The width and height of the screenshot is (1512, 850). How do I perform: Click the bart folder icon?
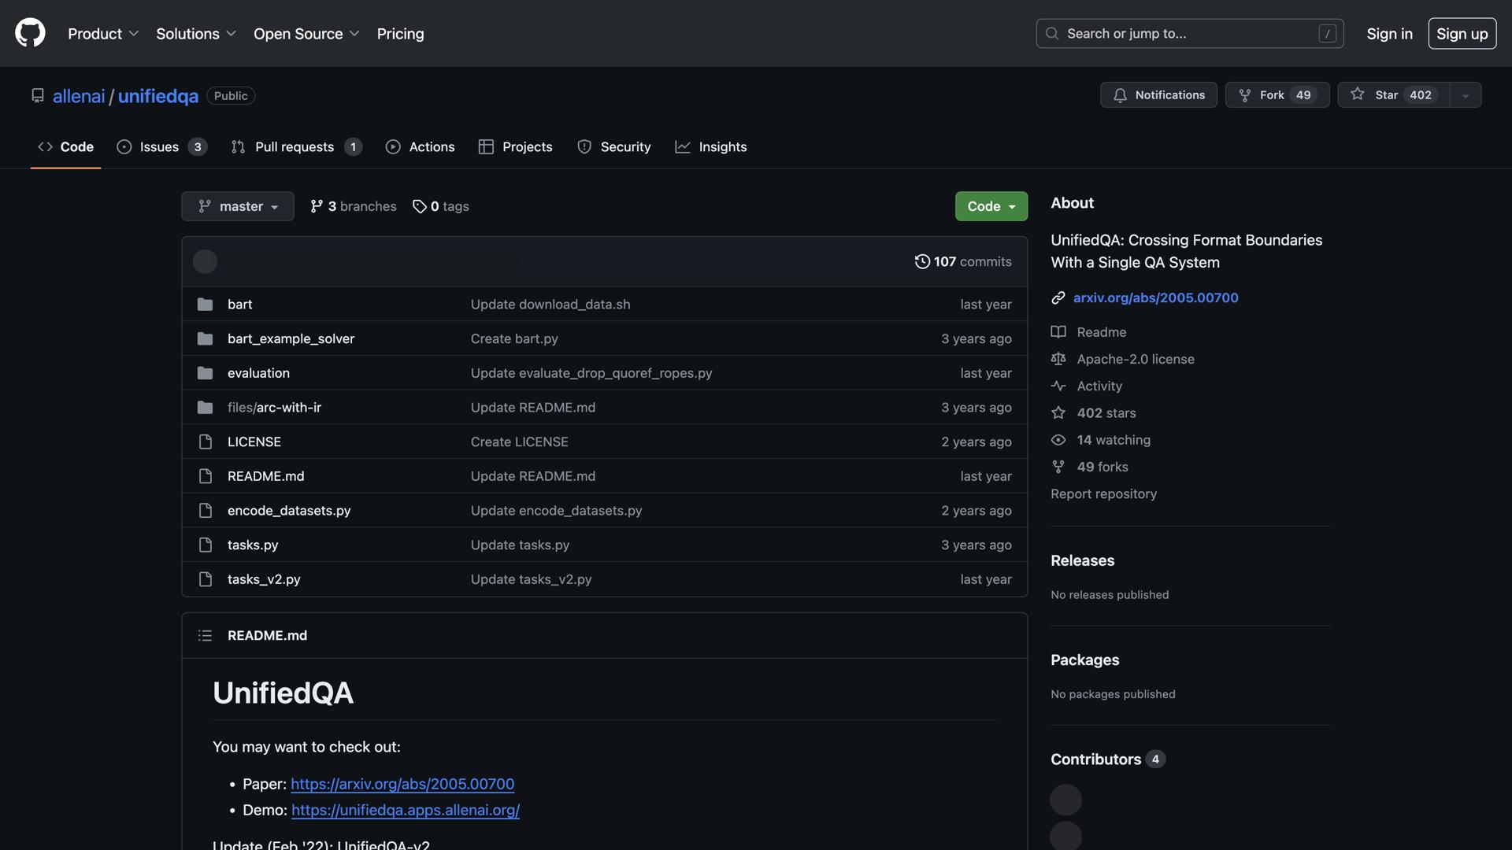coord(205,304)
